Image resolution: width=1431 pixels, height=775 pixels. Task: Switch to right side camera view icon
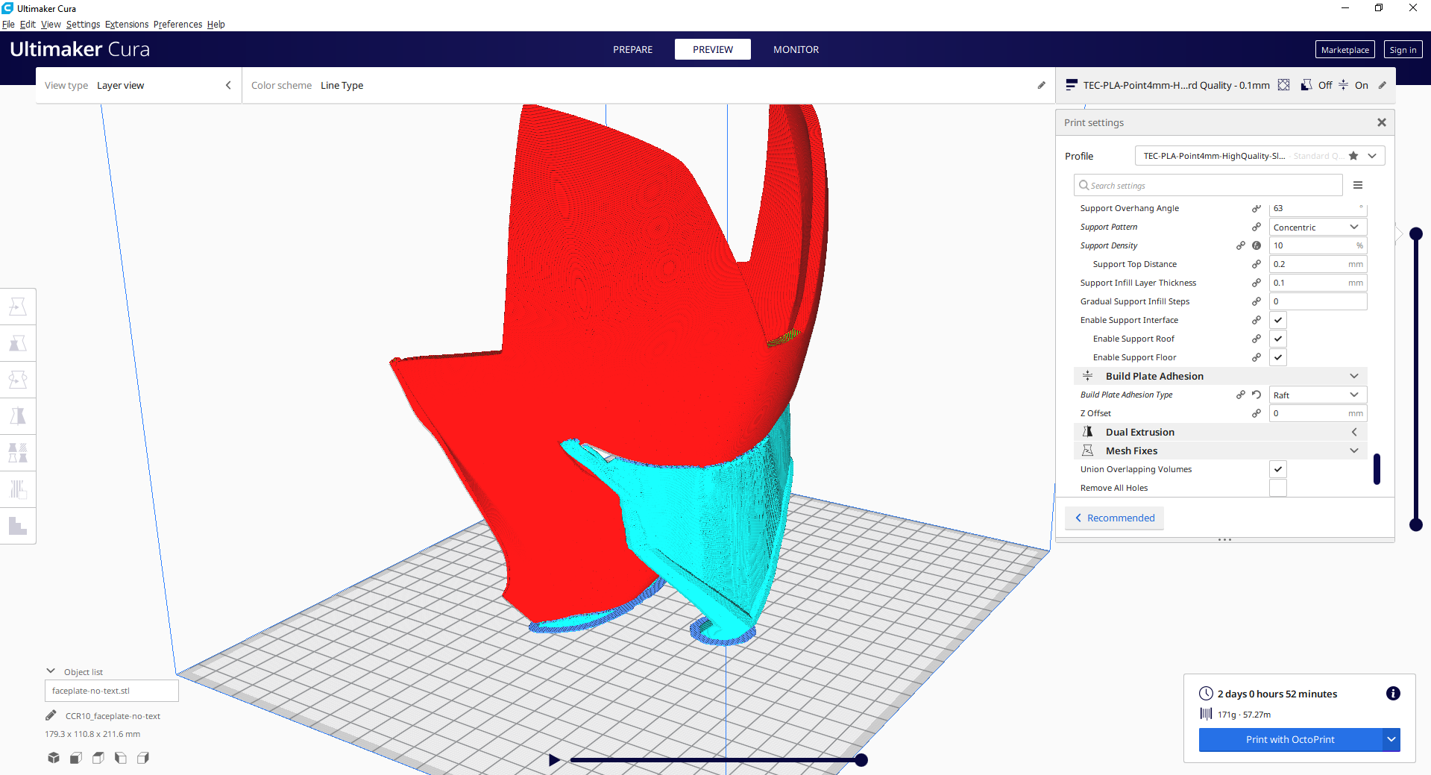(x=143, y=758)
